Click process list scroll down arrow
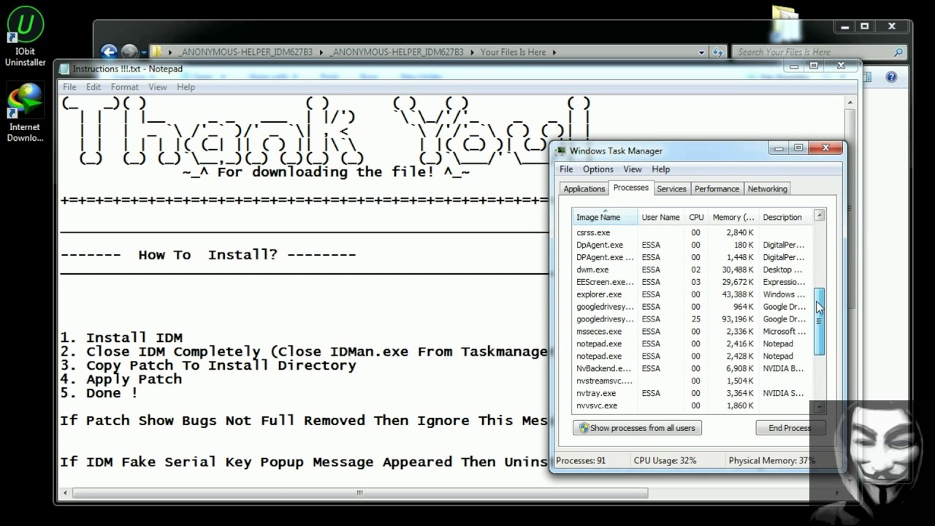 point(820,408)
